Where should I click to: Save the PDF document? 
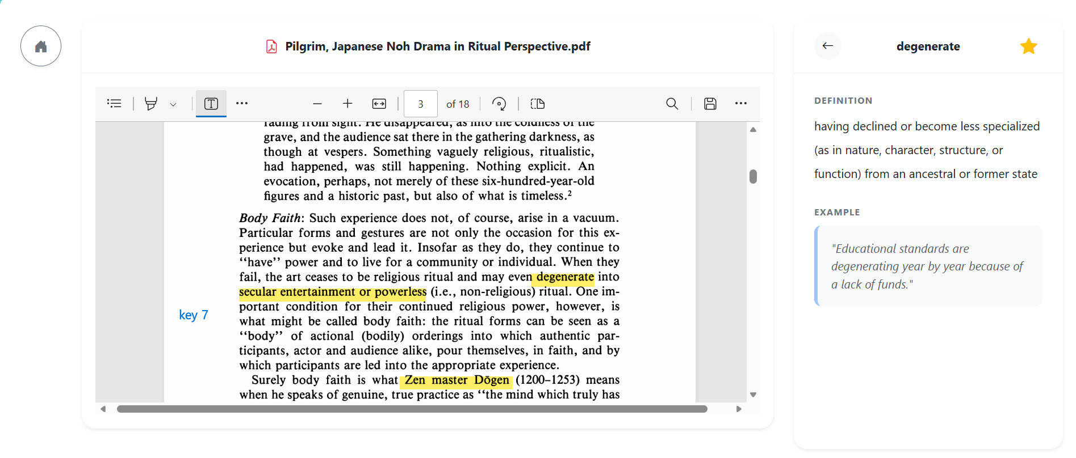[710, 103]
